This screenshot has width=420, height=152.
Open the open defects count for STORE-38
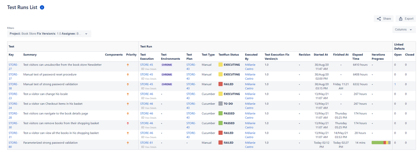pyautogui.click(x=395, y=84)
